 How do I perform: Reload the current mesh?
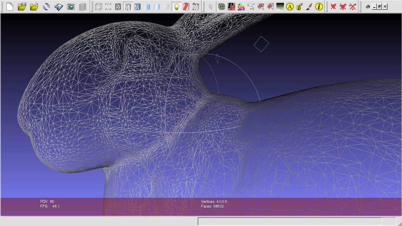[x=46, y=7]
